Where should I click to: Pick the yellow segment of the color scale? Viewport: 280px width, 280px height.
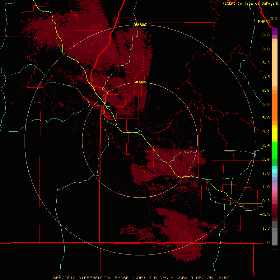click(x=275, y=133)
